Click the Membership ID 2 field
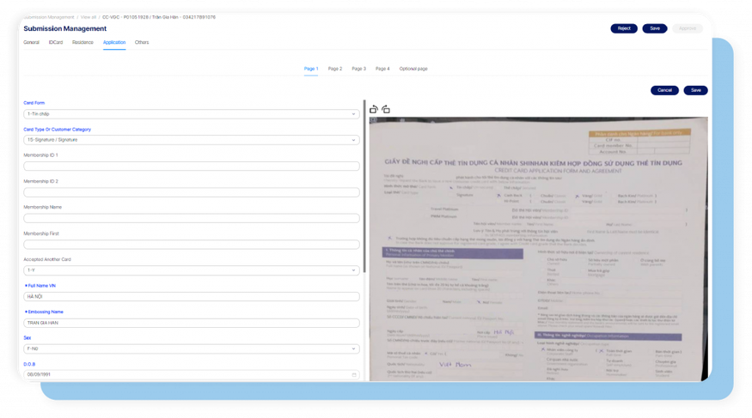Image resolution: width=752 pixels, height=418 pixels. click(192, 192)
